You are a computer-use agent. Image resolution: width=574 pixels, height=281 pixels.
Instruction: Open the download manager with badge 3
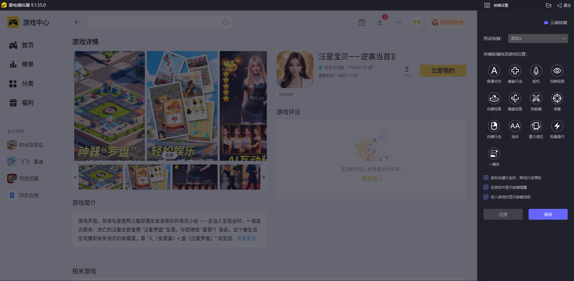click(380, 22)
